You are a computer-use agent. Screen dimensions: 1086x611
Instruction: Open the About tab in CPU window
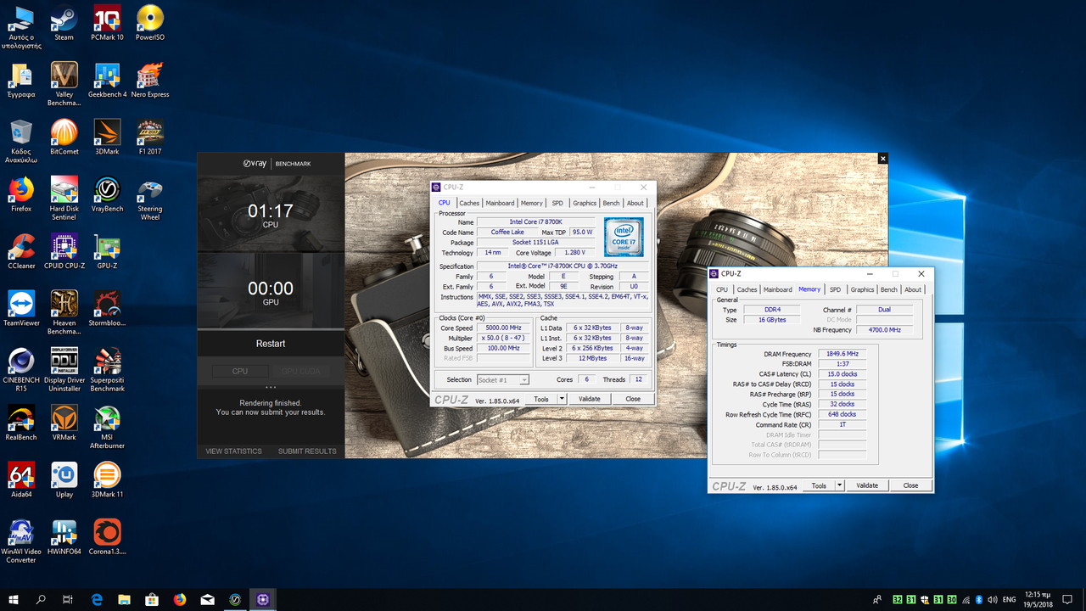635,203
